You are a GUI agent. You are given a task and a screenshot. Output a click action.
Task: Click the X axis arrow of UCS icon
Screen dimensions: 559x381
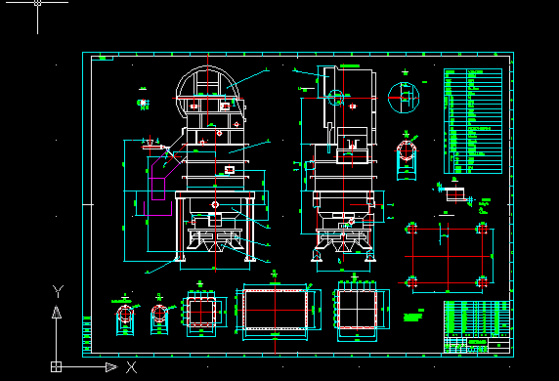111,367
